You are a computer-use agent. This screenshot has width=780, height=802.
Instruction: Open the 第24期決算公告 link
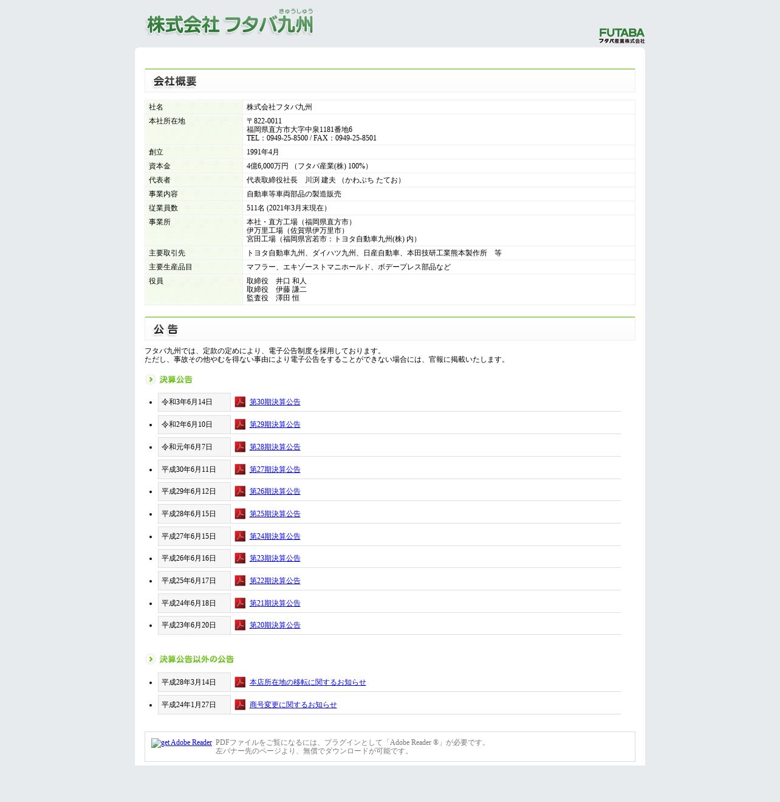click(275, 536)
